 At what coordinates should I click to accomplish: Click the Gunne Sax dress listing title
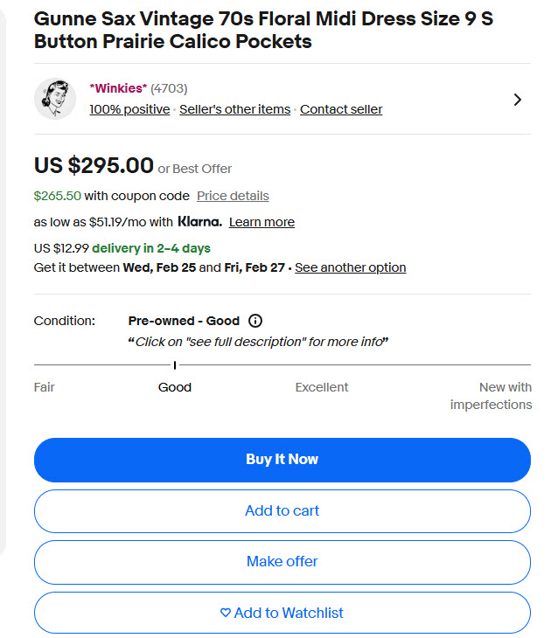[x=262, y=30]
